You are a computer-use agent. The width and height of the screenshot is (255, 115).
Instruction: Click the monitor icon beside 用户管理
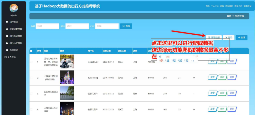[7, 22]
